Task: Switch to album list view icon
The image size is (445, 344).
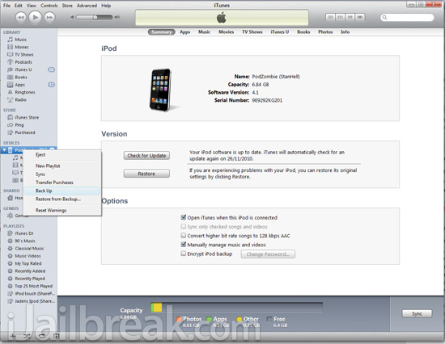Action: (341, 17)
